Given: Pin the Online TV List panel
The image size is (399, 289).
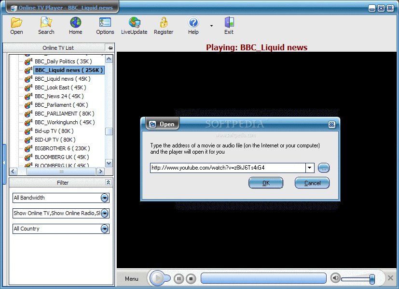Looking at the screenshot, I should pyautogui.click(x=110, y=48).
